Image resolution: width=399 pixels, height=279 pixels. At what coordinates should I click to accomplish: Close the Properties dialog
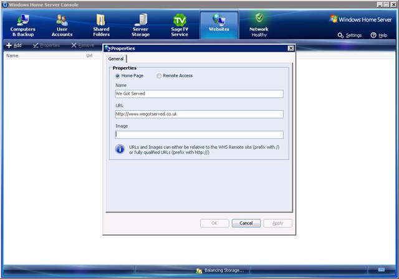291,49
